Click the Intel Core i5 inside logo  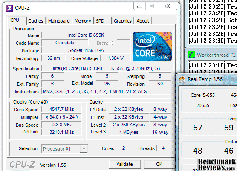coord(152,46)
